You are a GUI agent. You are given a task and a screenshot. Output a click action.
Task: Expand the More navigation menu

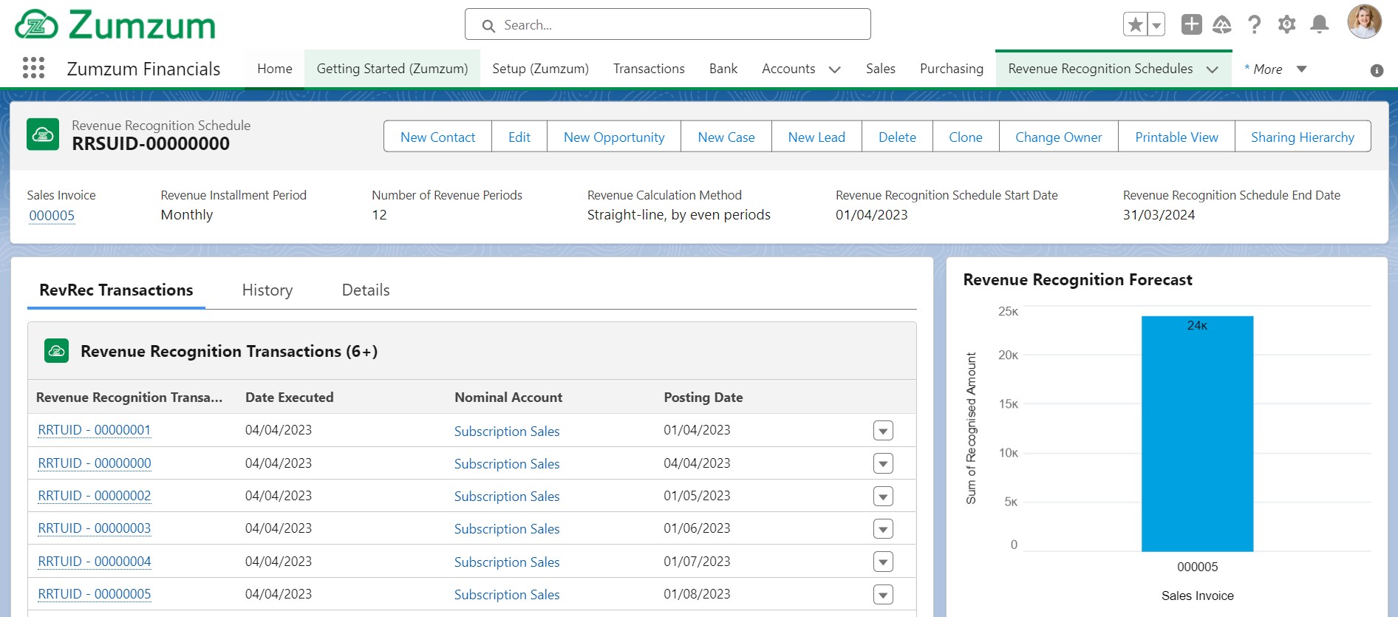click(1275, 69)
